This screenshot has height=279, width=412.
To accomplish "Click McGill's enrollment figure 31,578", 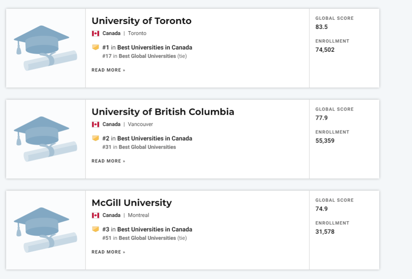I will tap(325, 231).
